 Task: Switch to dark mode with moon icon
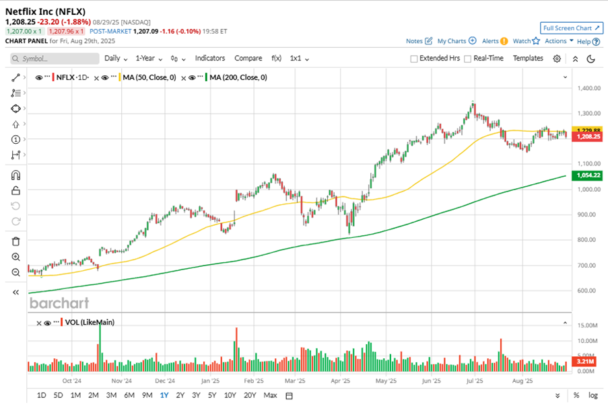point(591,59)
